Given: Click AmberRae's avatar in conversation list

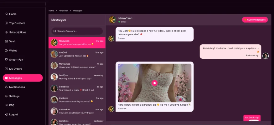Looking at the screenshot, I should click(54, 111).
